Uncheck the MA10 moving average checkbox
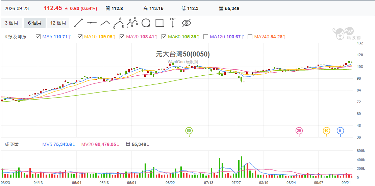This screenshot has height=186, width=375. (x=80, y=37)
